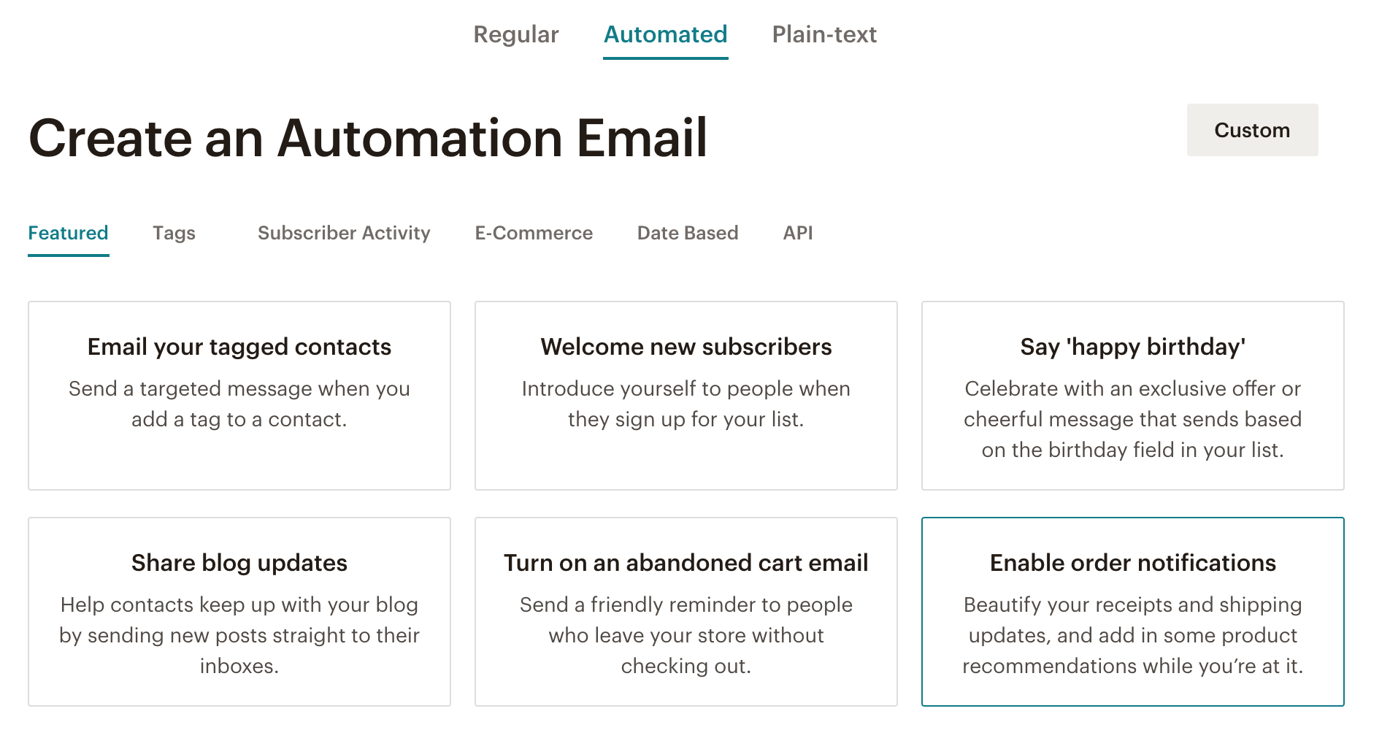Select the 'Email your tagged contacts' template

239,395
